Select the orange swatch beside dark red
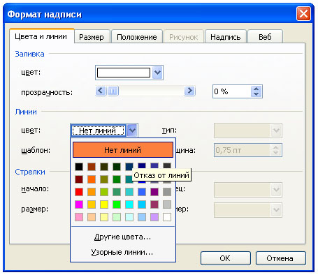Viewport: 318px width, 275px height. 92,179
